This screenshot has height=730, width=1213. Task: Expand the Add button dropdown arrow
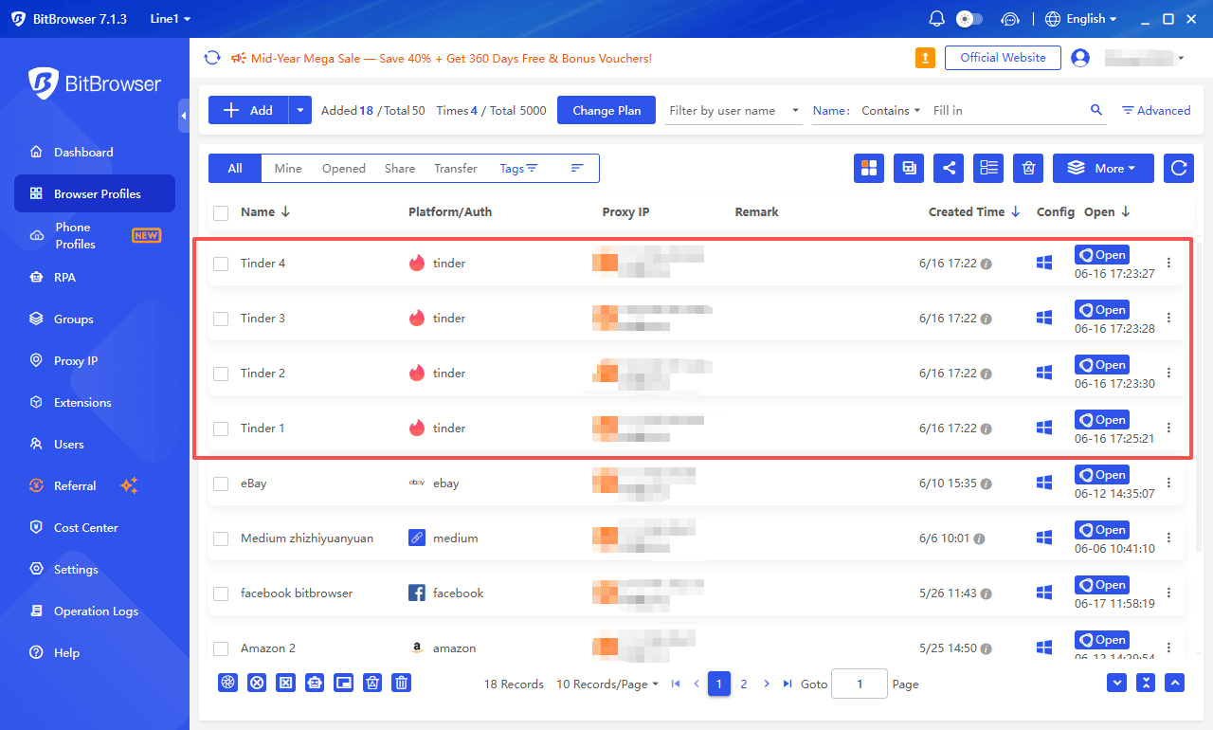coord(300,110)
